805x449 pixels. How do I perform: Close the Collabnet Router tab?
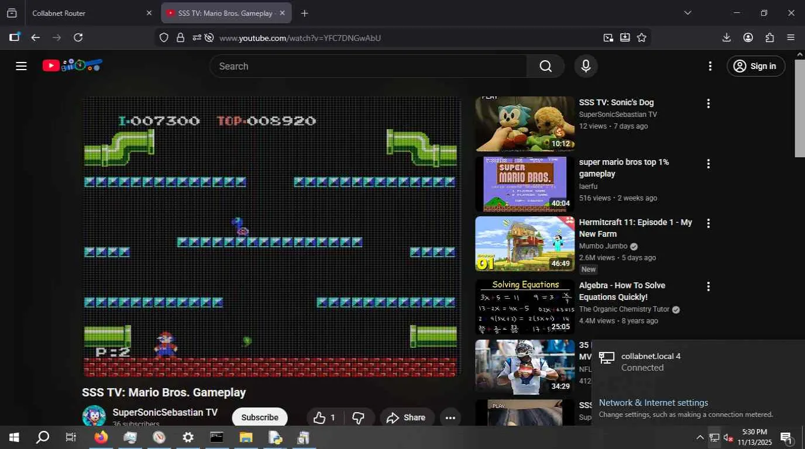tap(149, 13)
